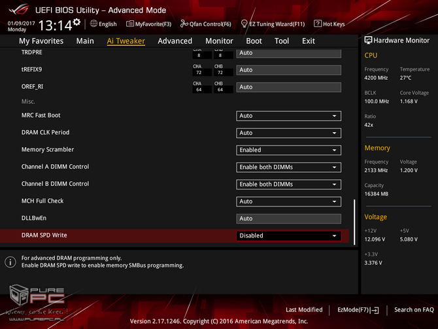Expand the DRAM CLK Period dropdown
The height and width of the screenshot is (329, 438).
(288, 133)
